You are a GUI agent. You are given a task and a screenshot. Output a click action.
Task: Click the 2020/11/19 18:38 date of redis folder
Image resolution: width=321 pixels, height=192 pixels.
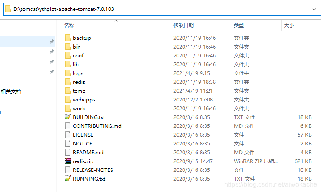(194, 82)
